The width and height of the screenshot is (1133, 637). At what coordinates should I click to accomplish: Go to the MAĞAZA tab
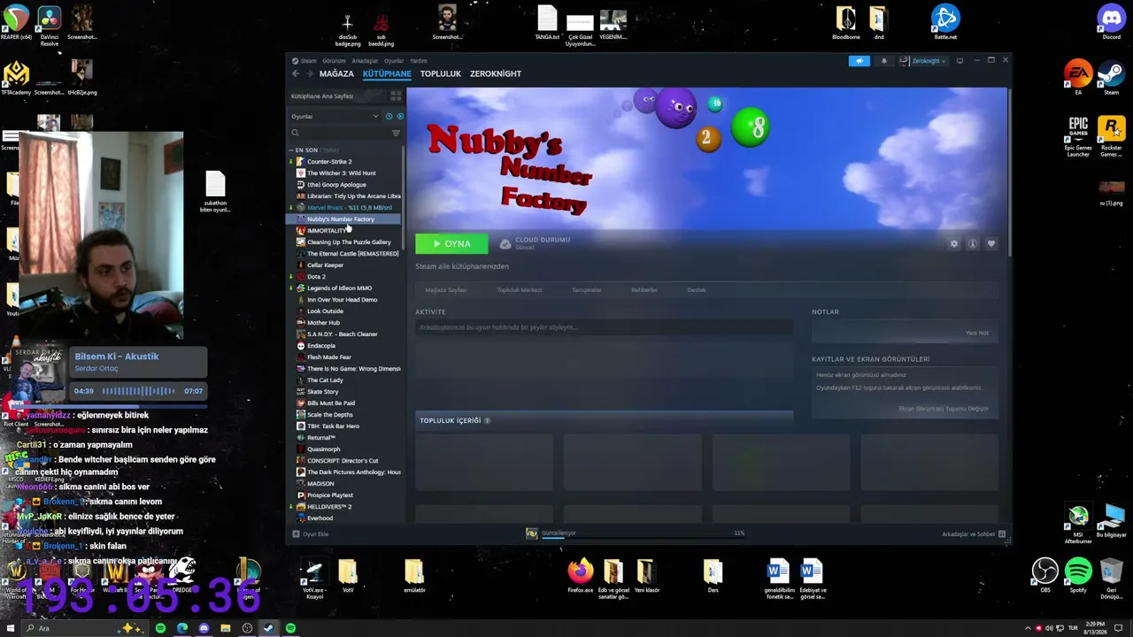click(336, 73)
